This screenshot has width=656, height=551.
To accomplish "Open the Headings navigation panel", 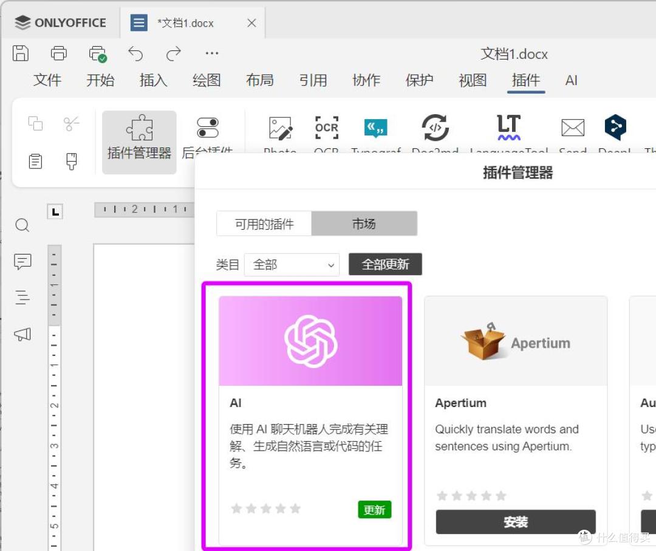I will point(22,298).
